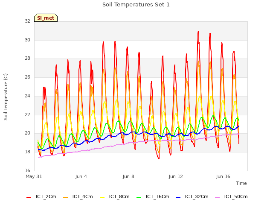Click the 30 y-axis tick label
The width and height of the screenshot is (273, 205).
pyautogui.click(x=27, y=40)
